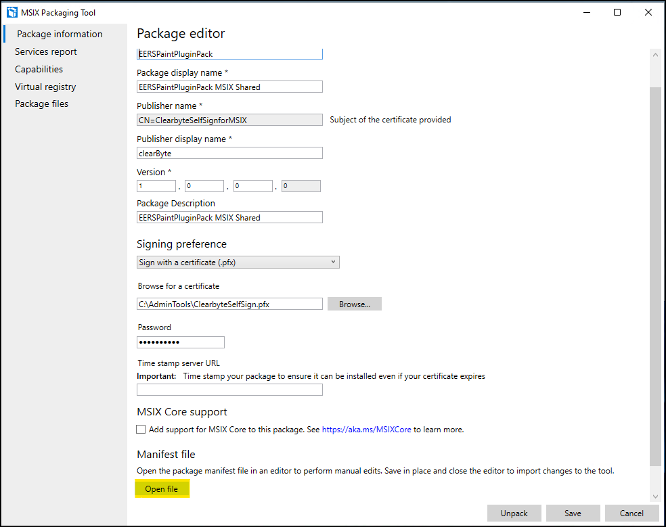Switch to Services report tab
This screenshot has height=527, width=666.
point(46,51)
